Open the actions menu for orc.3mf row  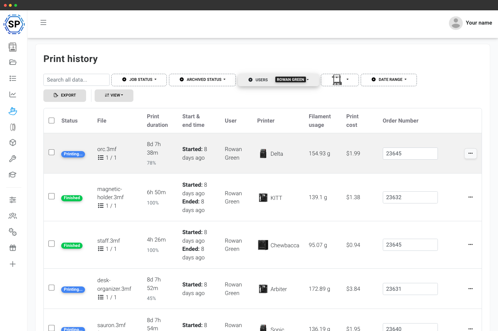tap(470, 154)
